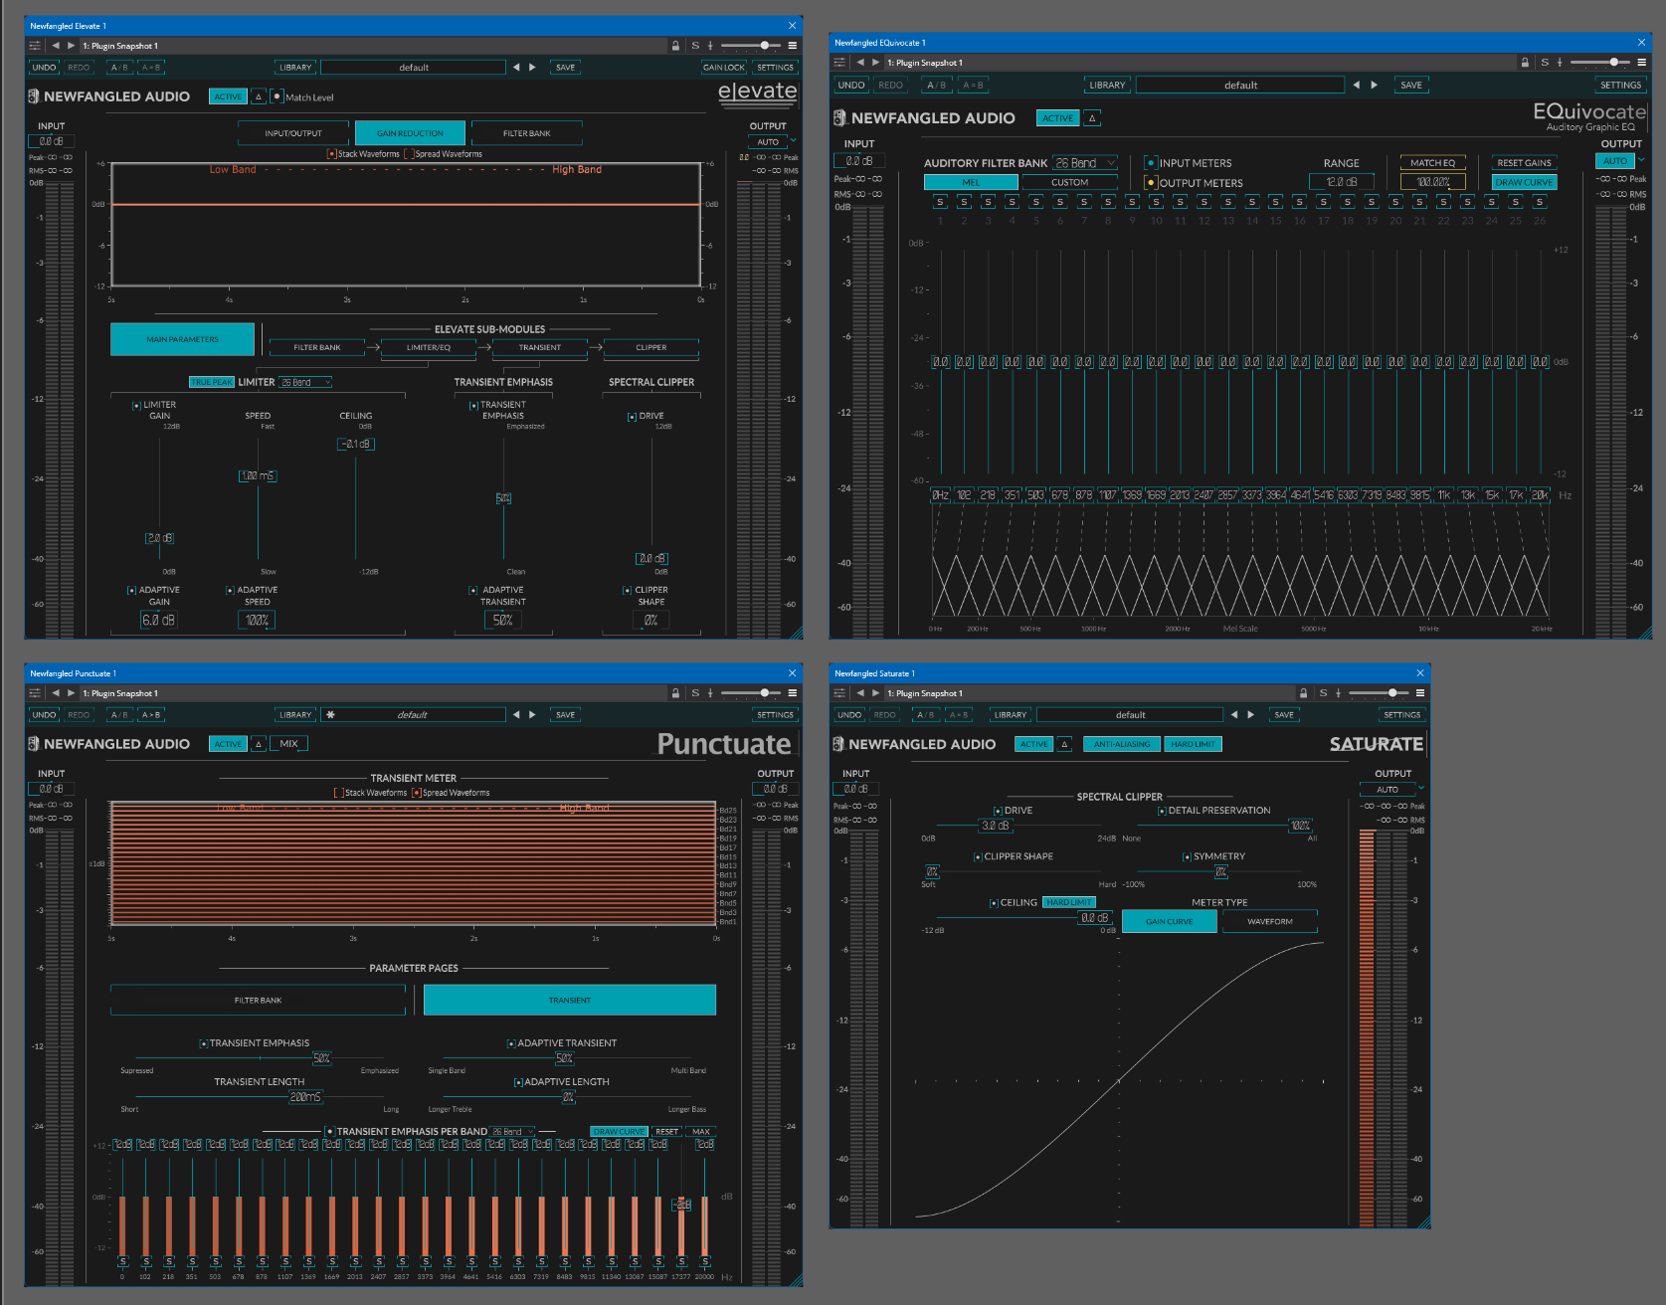1666x1305 pixels.
Task: Expand Elevate OUTPUT AUTO chevron
Action: [x=793, y=141]
